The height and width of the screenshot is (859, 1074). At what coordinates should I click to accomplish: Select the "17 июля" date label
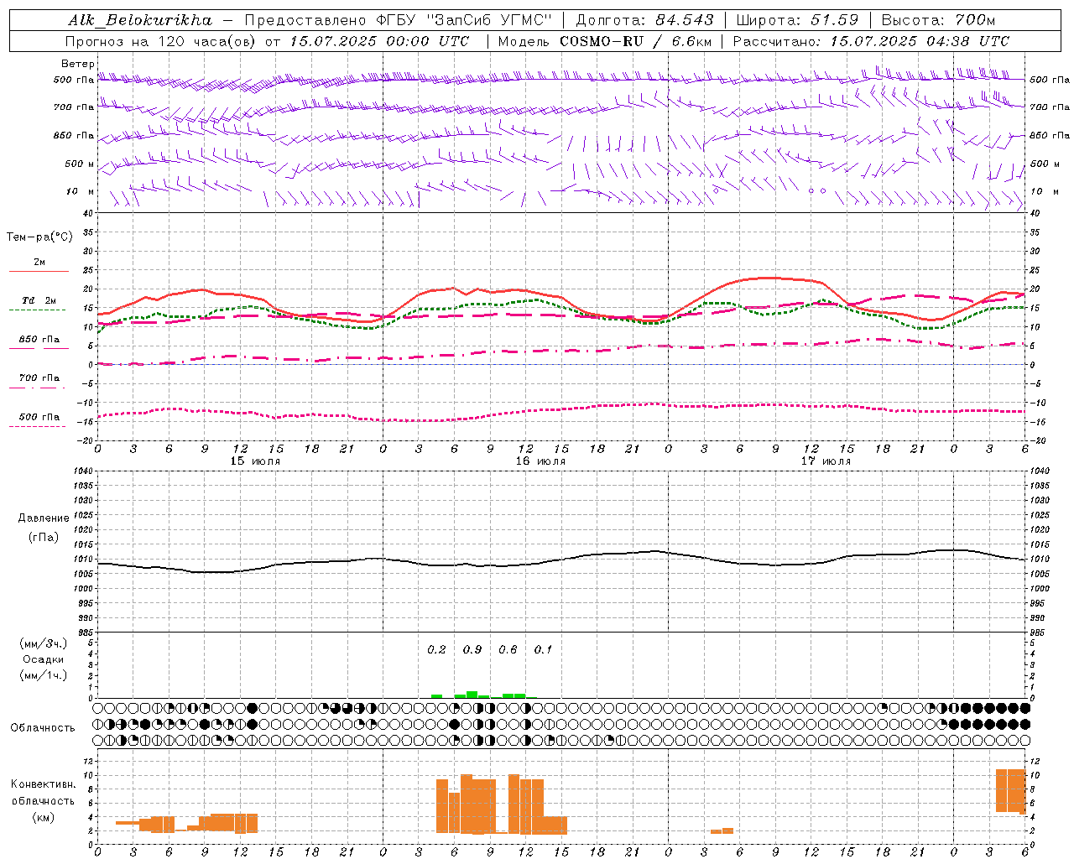tap(826, 461)
